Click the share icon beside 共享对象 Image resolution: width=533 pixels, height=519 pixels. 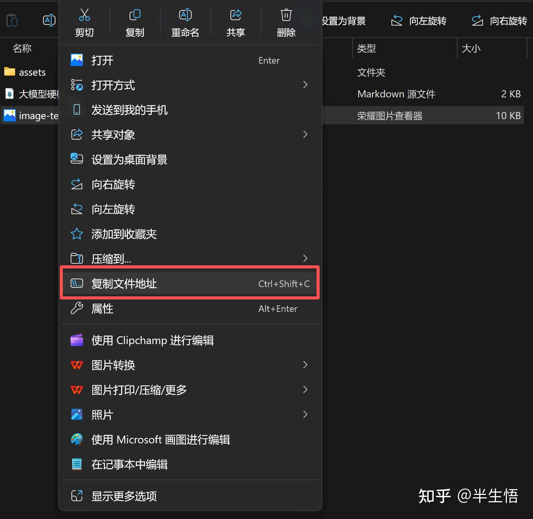[x=77, y=134]
